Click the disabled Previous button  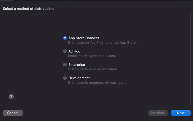[158, 113]
